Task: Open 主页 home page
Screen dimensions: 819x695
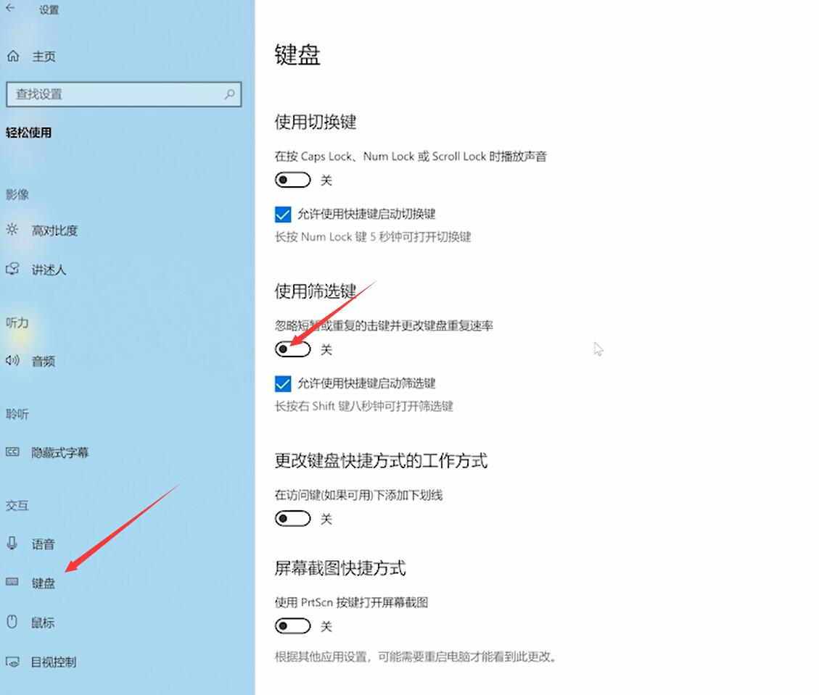Action: click(x=44, y=57)
